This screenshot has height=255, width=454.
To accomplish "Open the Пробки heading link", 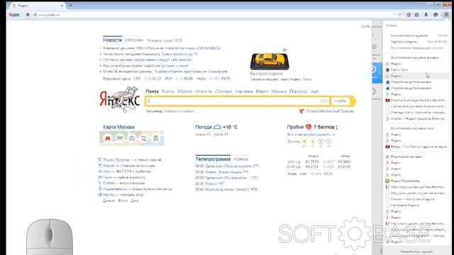I will coord(295,127).
